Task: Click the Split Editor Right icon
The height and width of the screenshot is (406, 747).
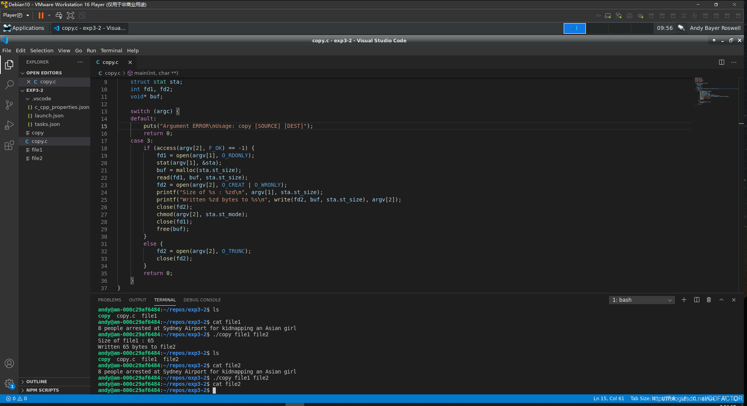Action: (721, 62)
